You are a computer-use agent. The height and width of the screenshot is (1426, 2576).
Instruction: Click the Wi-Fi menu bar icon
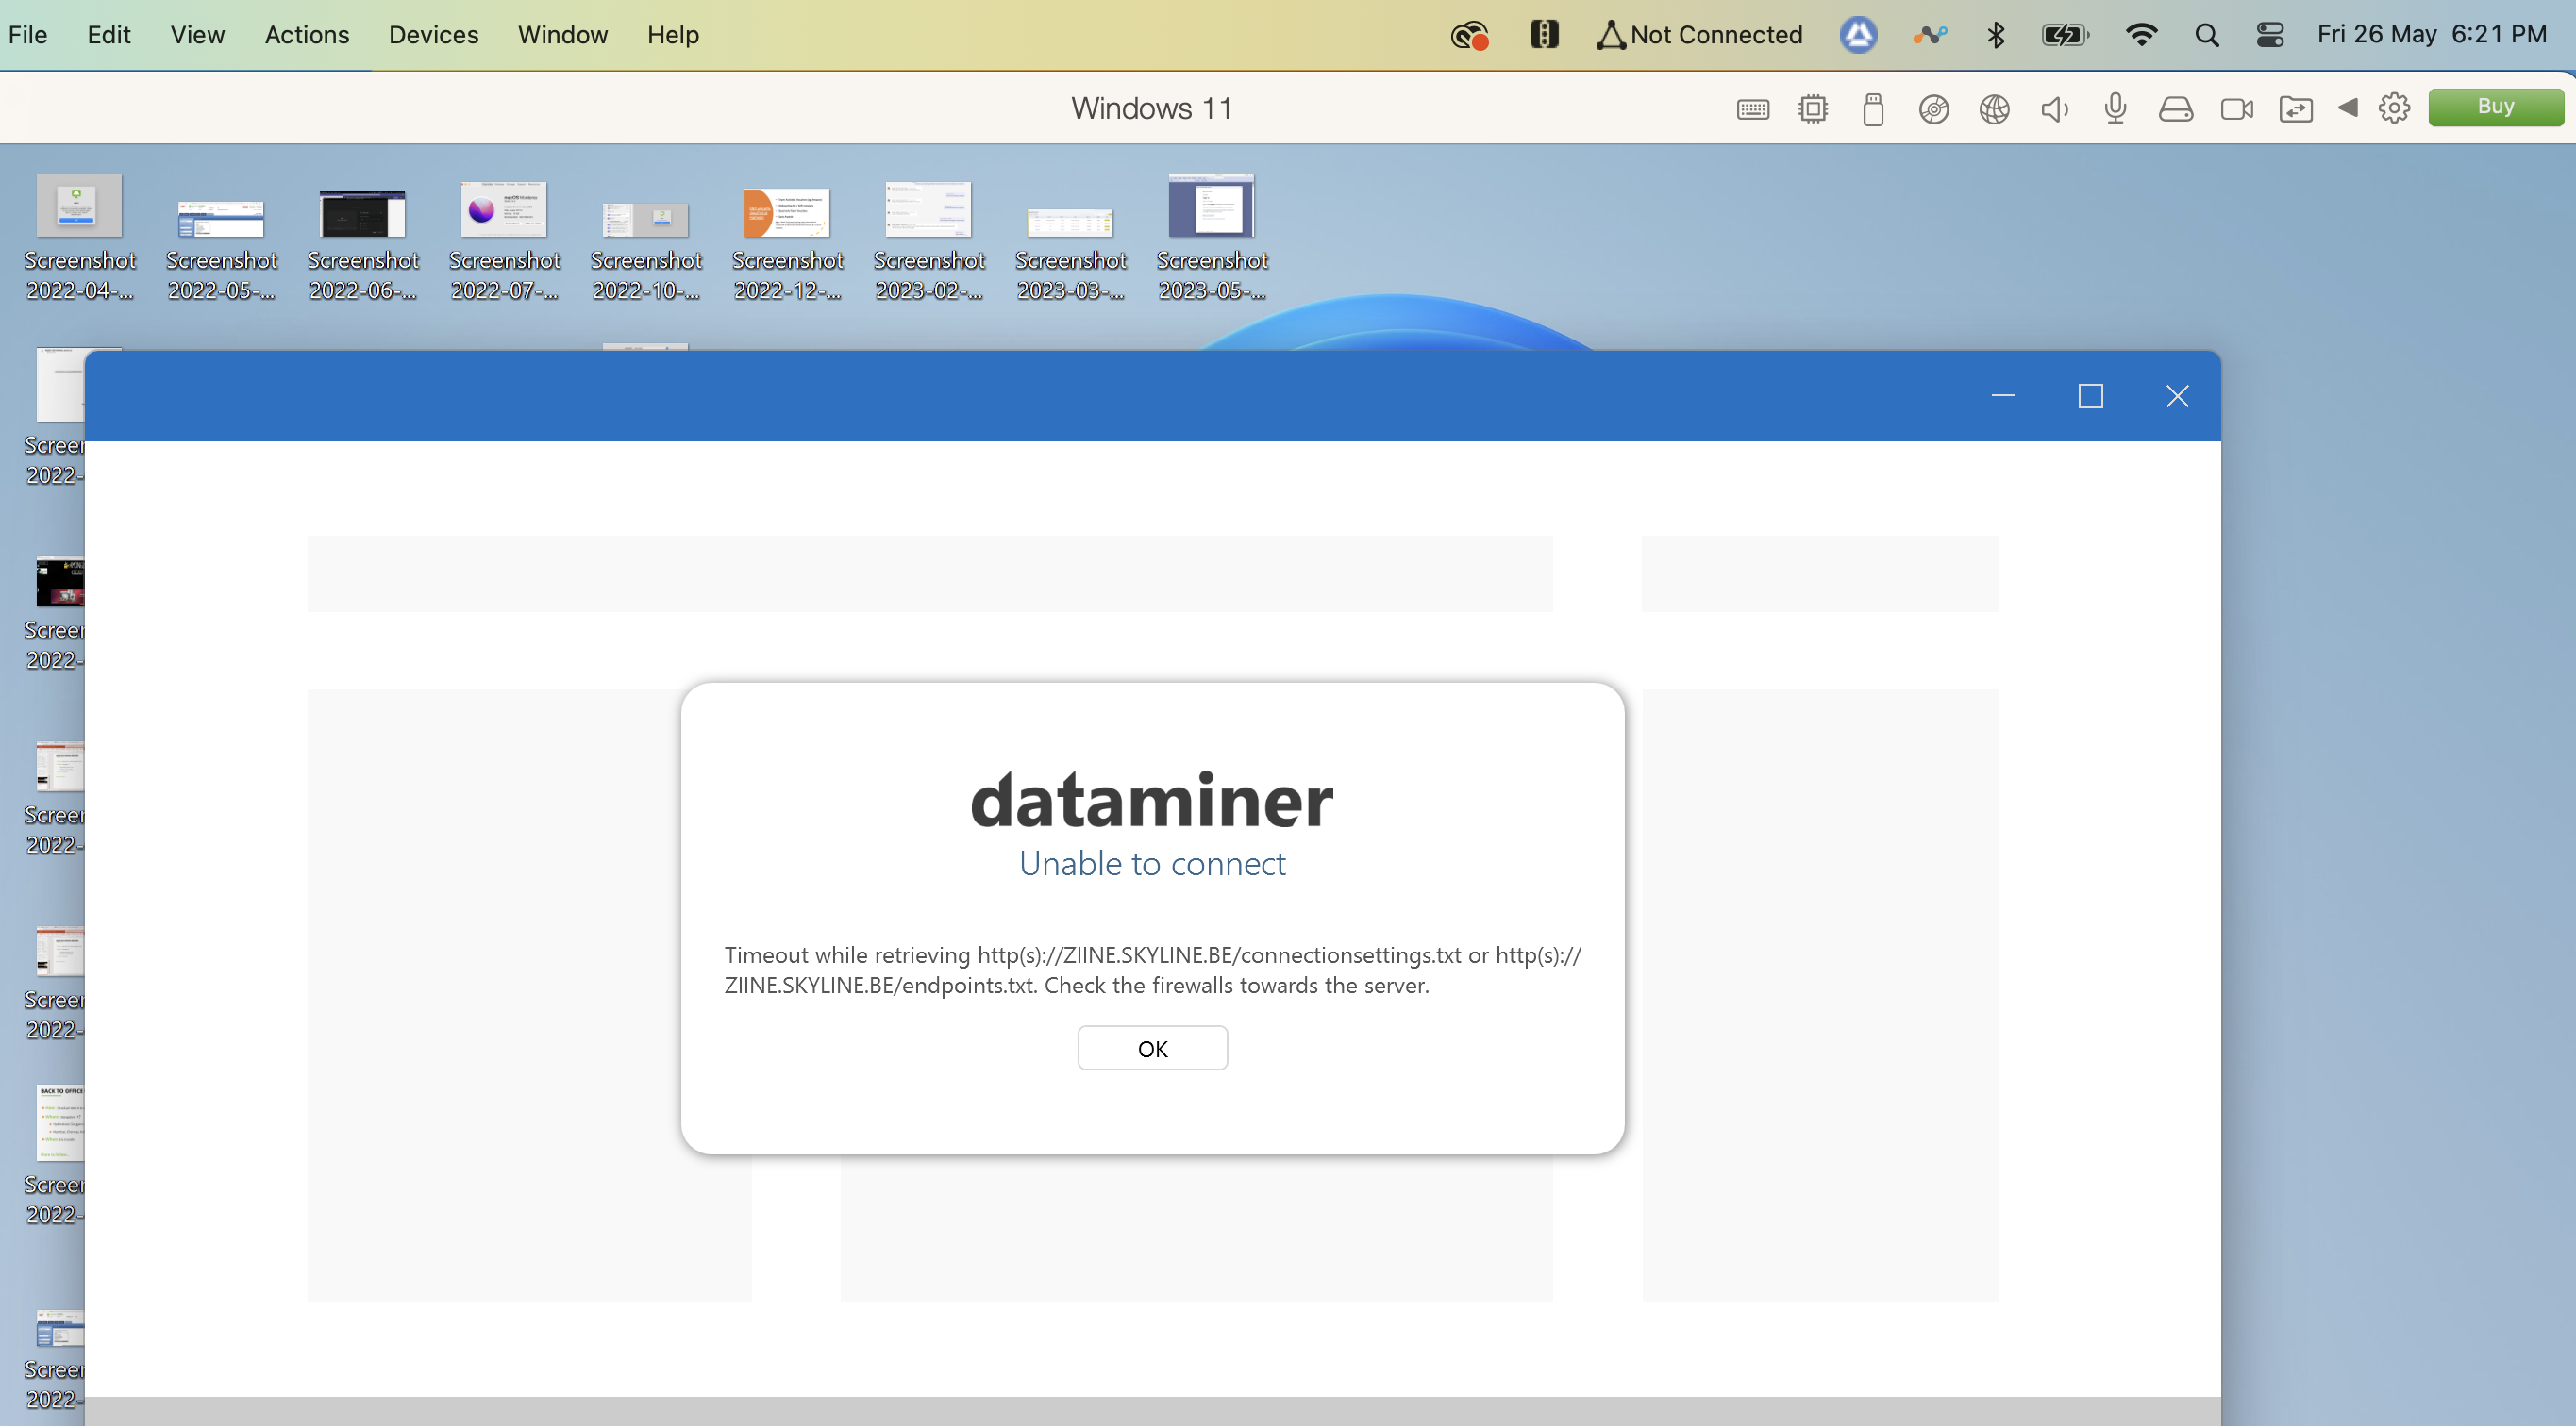(2141, 35)
